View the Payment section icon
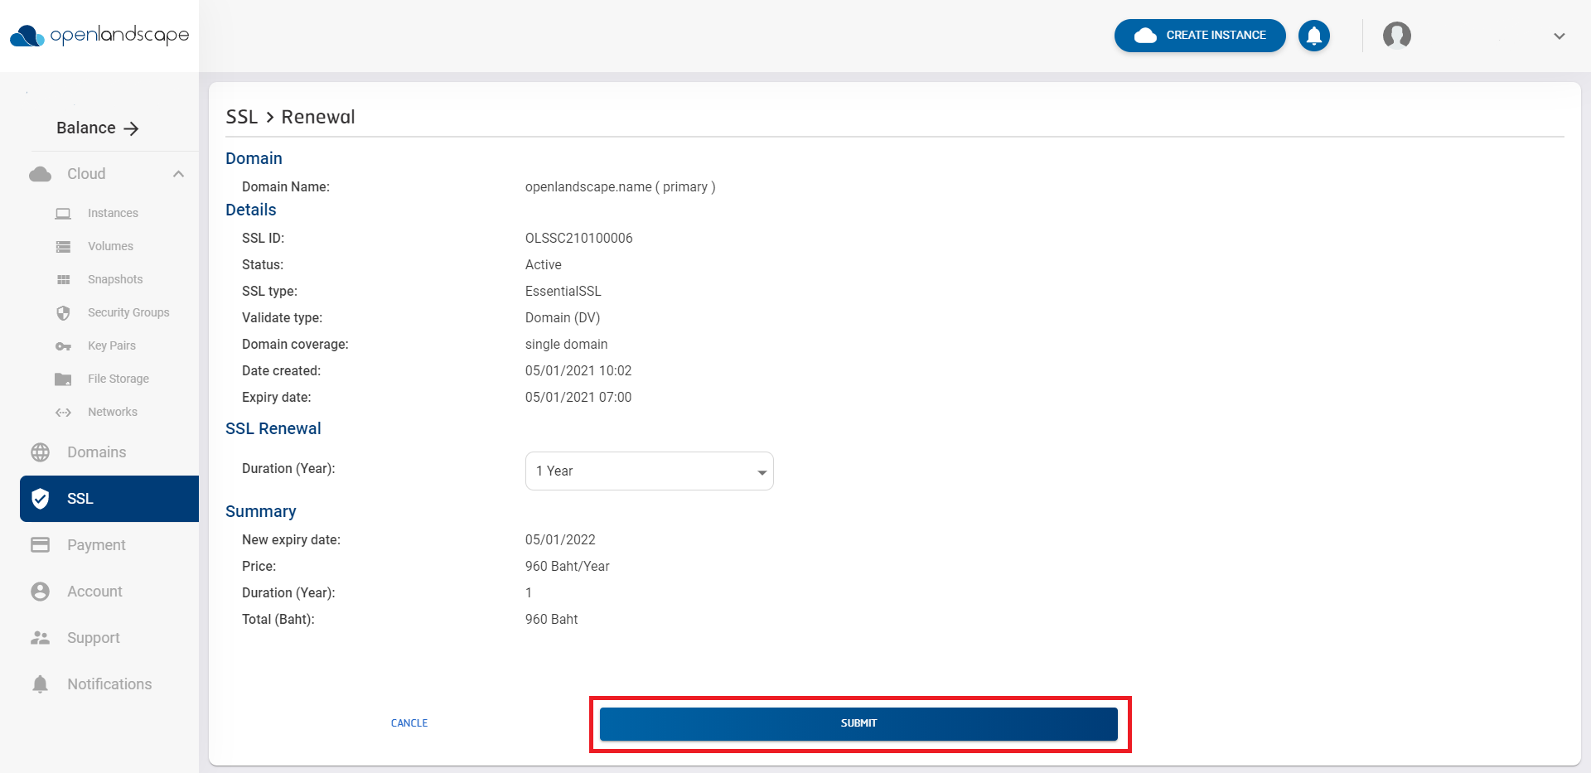 40,544
